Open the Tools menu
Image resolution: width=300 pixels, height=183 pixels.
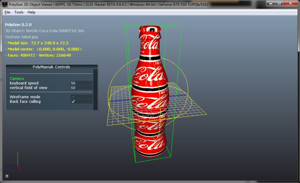coord(19,12)
